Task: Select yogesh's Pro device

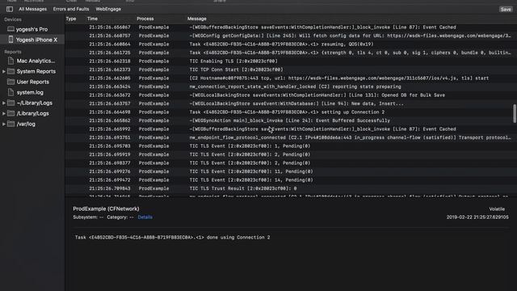Action: (32, 29)
